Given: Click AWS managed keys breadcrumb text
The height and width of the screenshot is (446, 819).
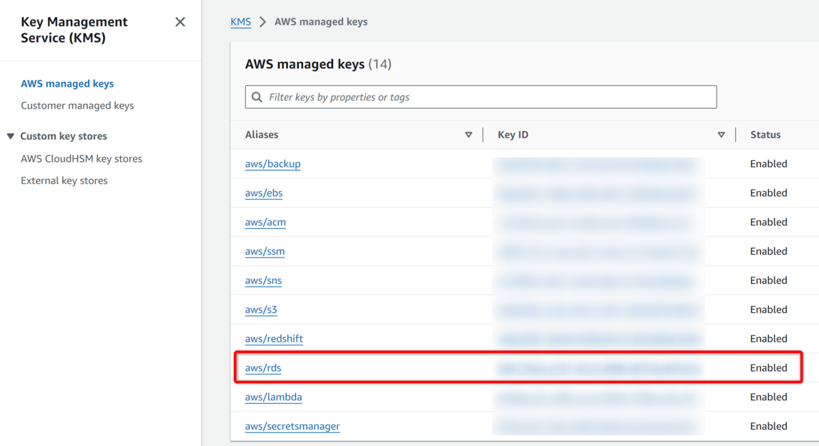Looking at the screenshot, I should tap(321, 22).
